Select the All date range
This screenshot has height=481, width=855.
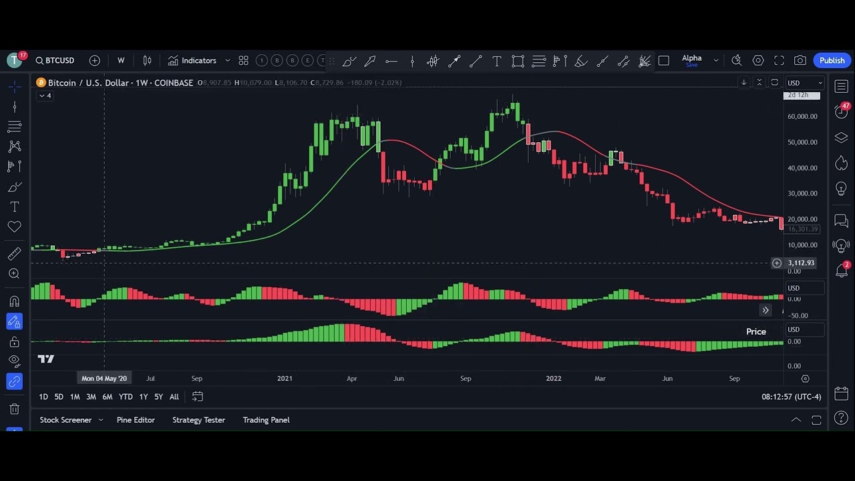(x=174, y=397)
